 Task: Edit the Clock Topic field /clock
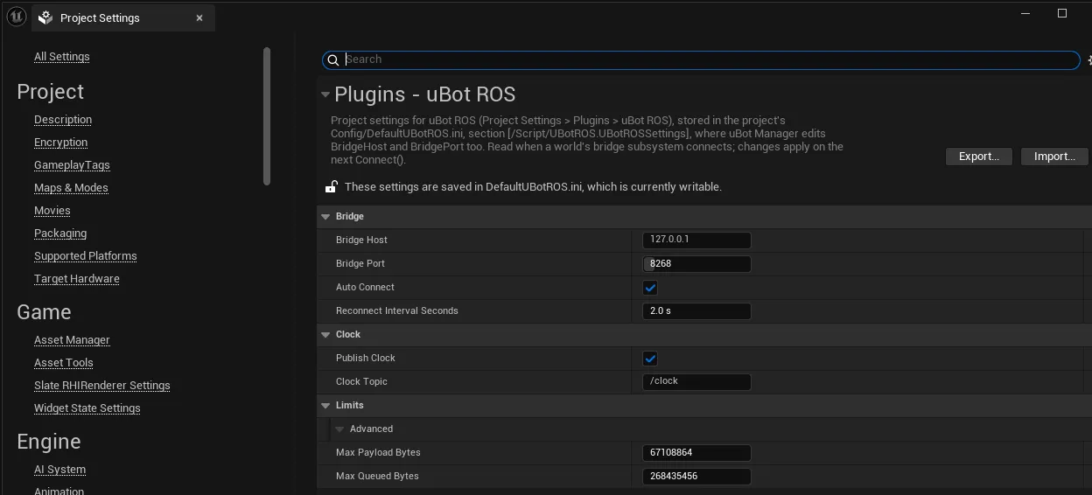pos(696,381)
